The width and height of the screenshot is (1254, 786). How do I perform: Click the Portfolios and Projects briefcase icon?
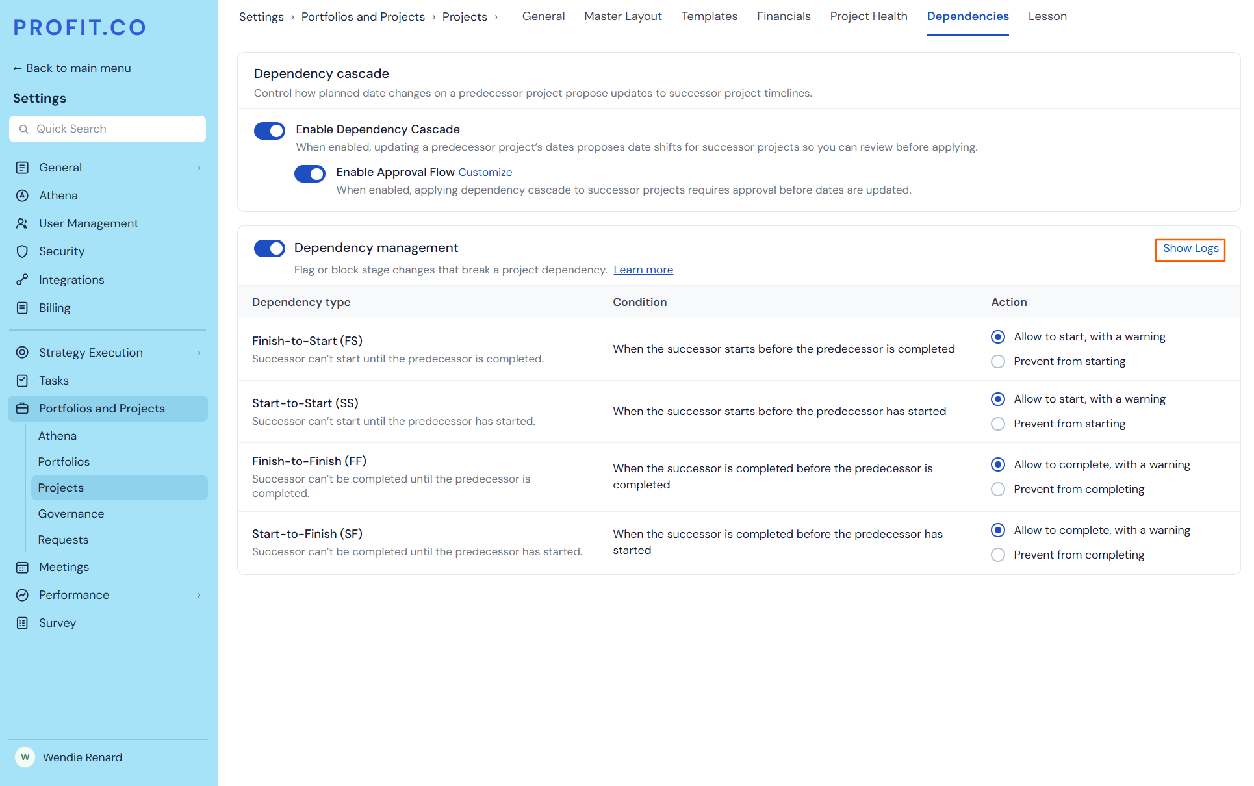[x=22, y=409]
